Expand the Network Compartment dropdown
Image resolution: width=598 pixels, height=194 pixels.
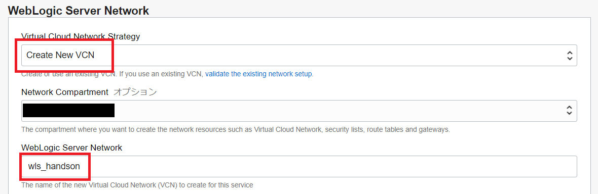[x=299, y=111]
